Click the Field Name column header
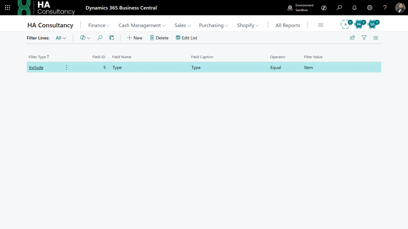This screenshot has width=408, height=229. point(121,57)
